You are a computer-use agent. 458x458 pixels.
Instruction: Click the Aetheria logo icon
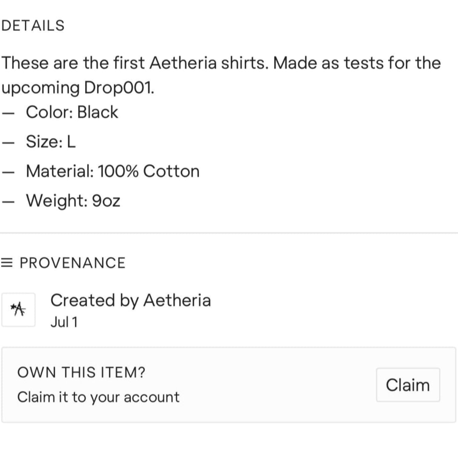pyautogui.click(x=18, y=310)
